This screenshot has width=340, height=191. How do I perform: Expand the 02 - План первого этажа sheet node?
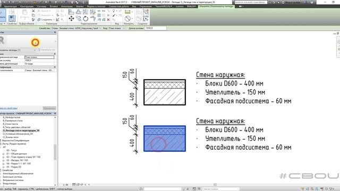[4, 157]
